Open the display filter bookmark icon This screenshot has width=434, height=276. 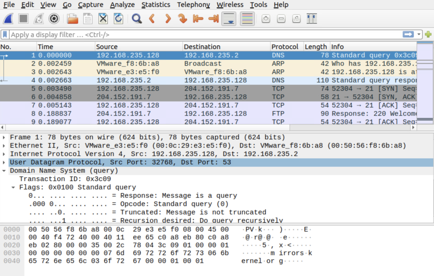[5, 35]
